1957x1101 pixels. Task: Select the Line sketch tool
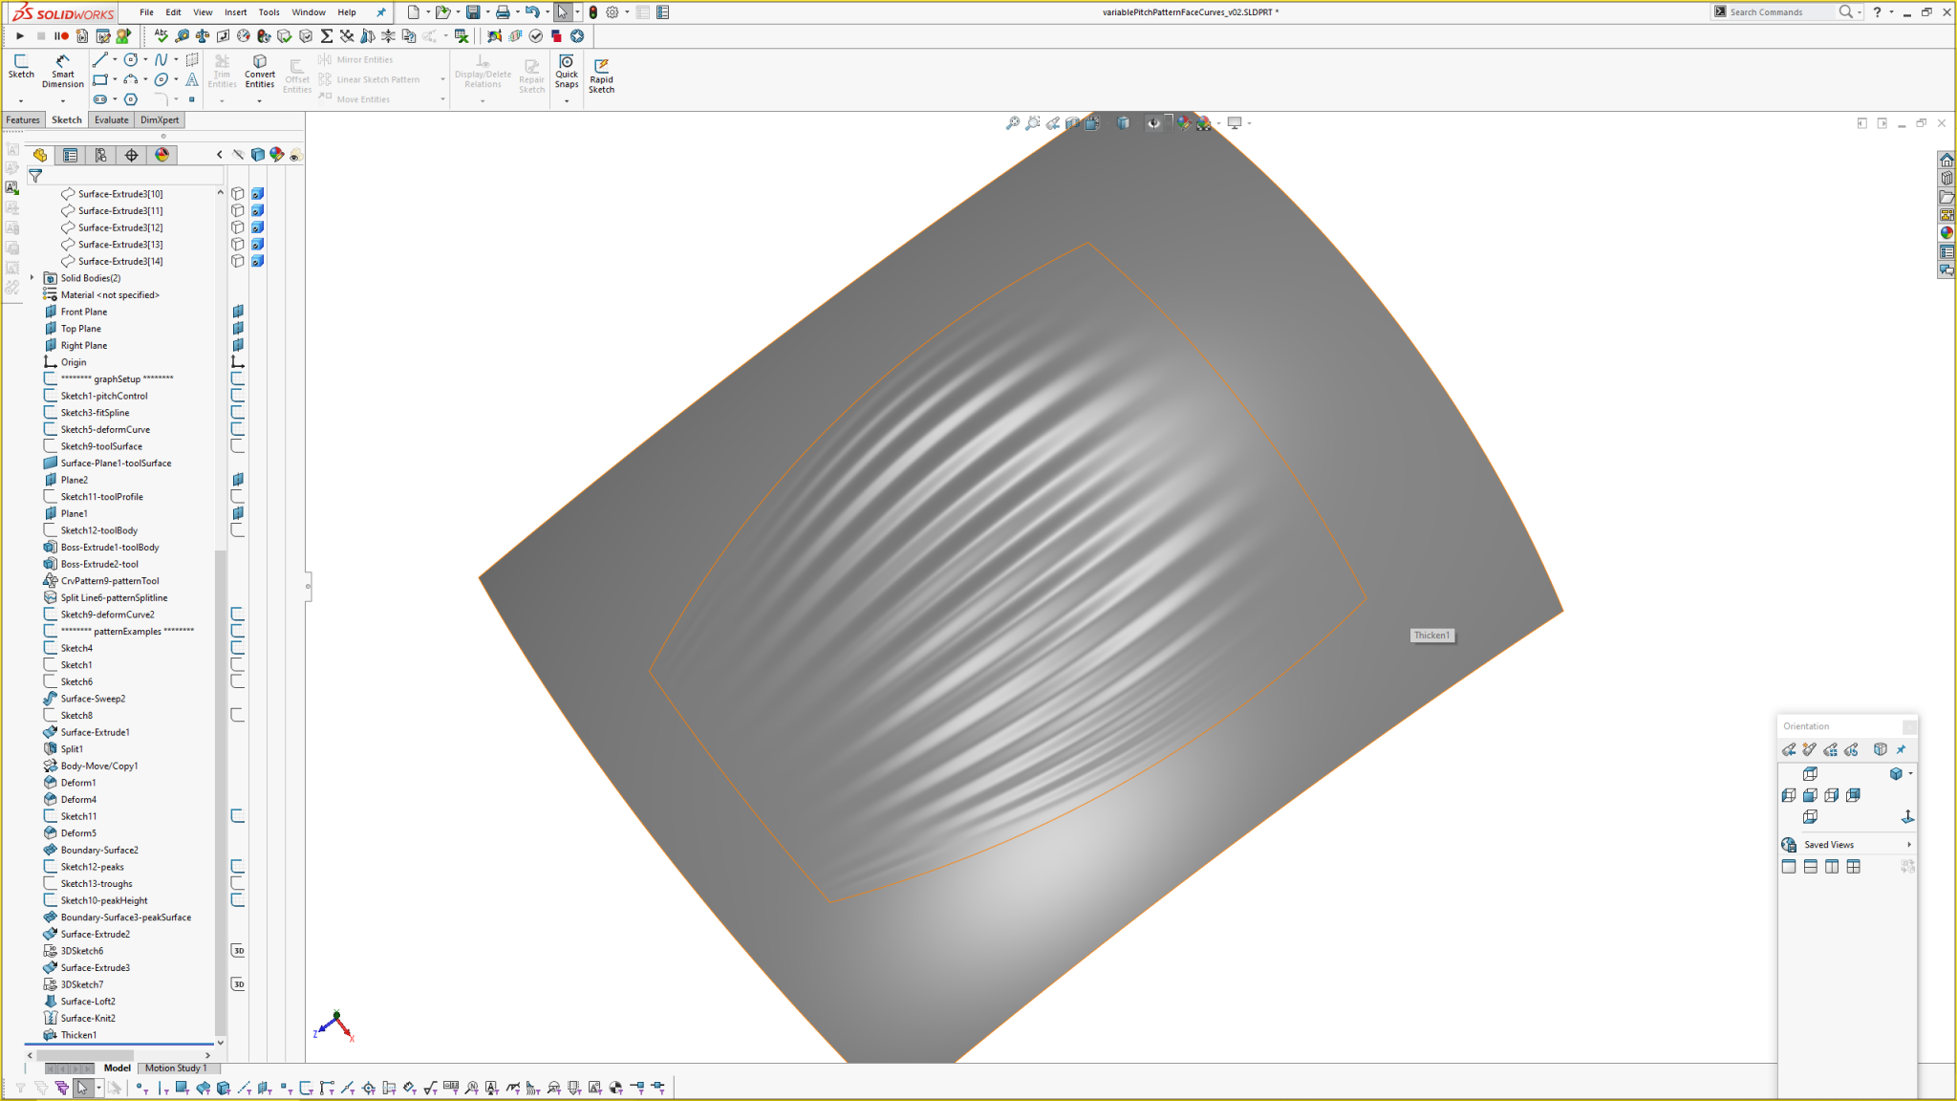tap(100, 60)
